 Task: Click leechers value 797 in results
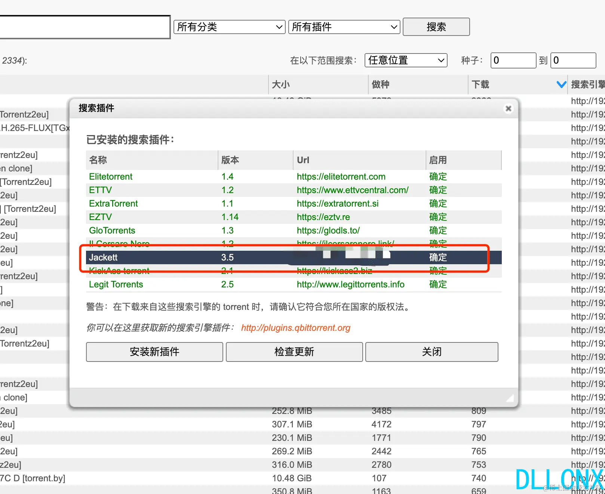click(479, 424)
